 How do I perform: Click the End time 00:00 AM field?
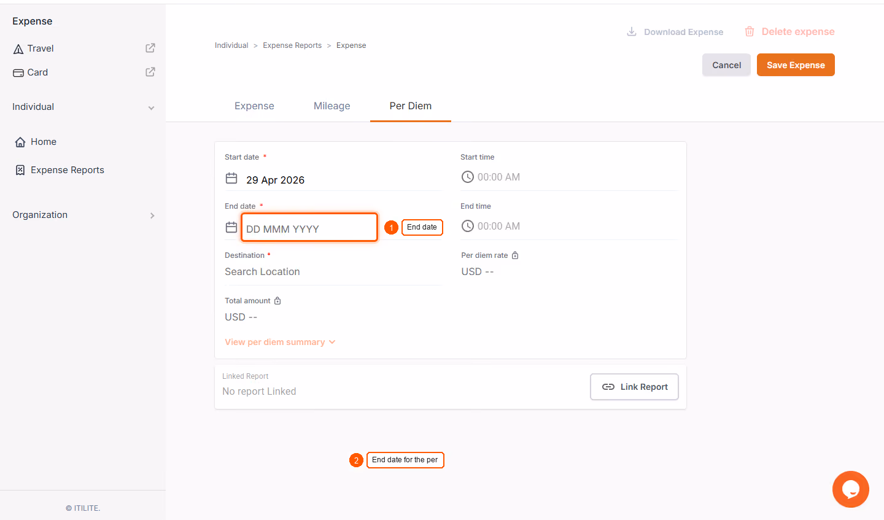(568, 226)
